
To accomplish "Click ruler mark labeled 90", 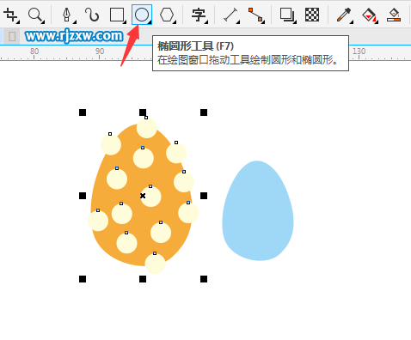I will (x=100, y=52).
